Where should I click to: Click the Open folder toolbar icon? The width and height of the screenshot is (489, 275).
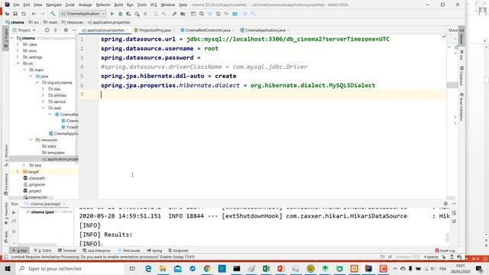tap(7, 14)
